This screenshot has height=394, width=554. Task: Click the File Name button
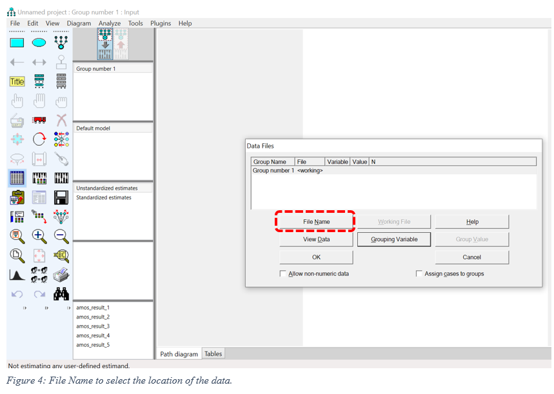click(x=316, y=222)
